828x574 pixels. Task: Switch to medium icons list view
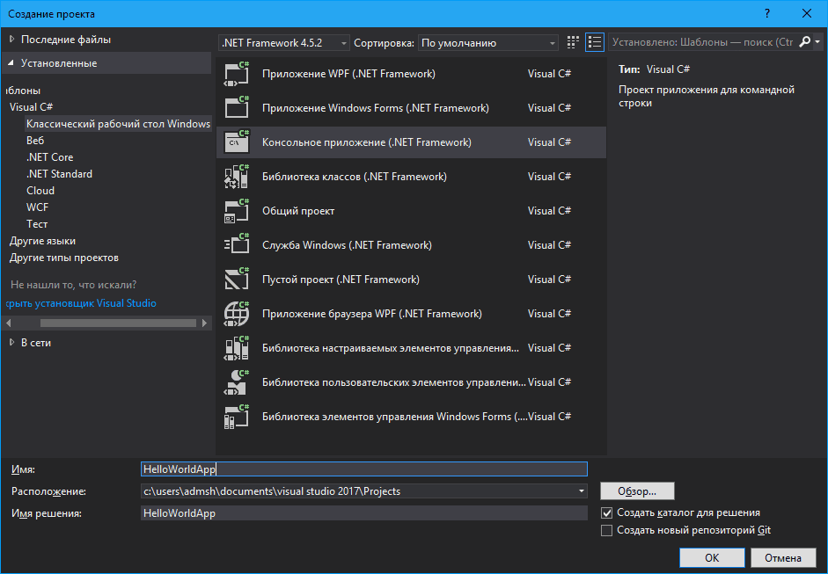click(x=595, y=42)
